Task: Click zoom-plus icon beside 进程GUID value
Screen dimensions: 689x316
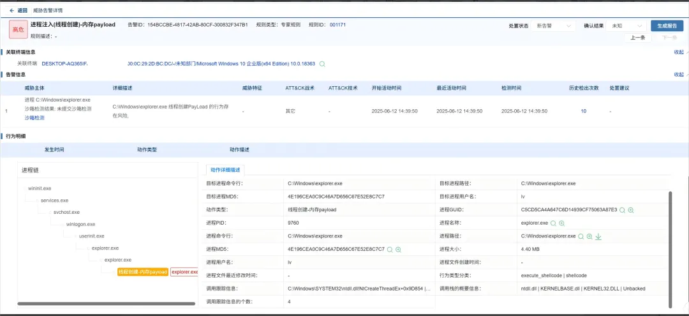Action: (x=631, y=210)
